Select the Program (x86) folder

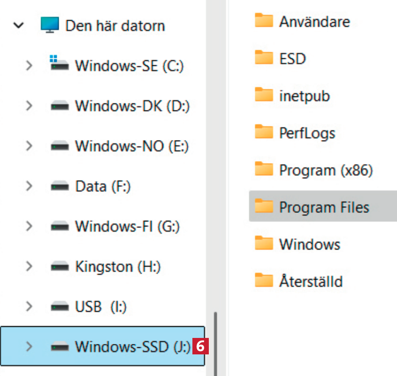(326, 170)
